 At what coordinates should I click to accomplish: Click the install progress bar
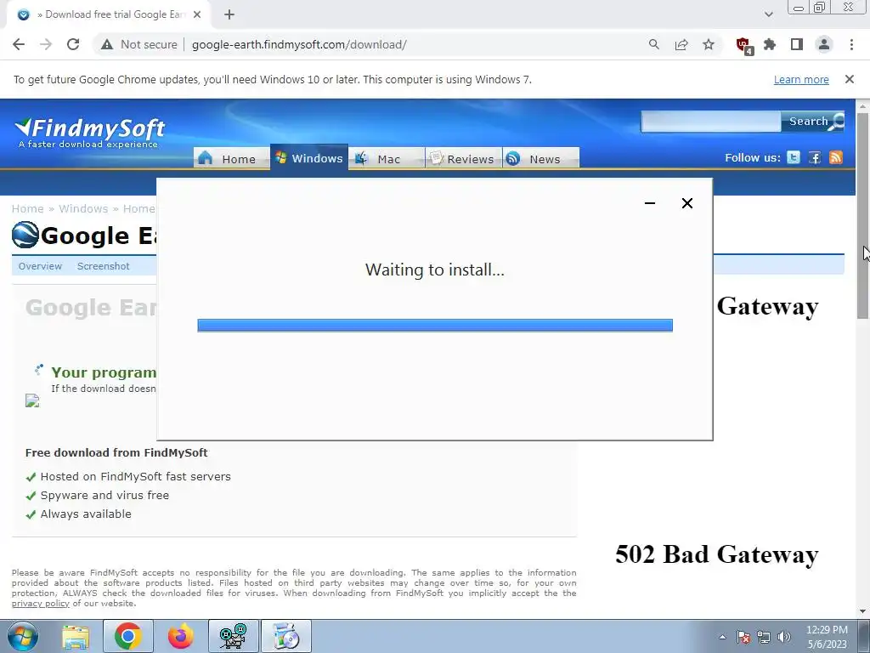tap(435, 325)
